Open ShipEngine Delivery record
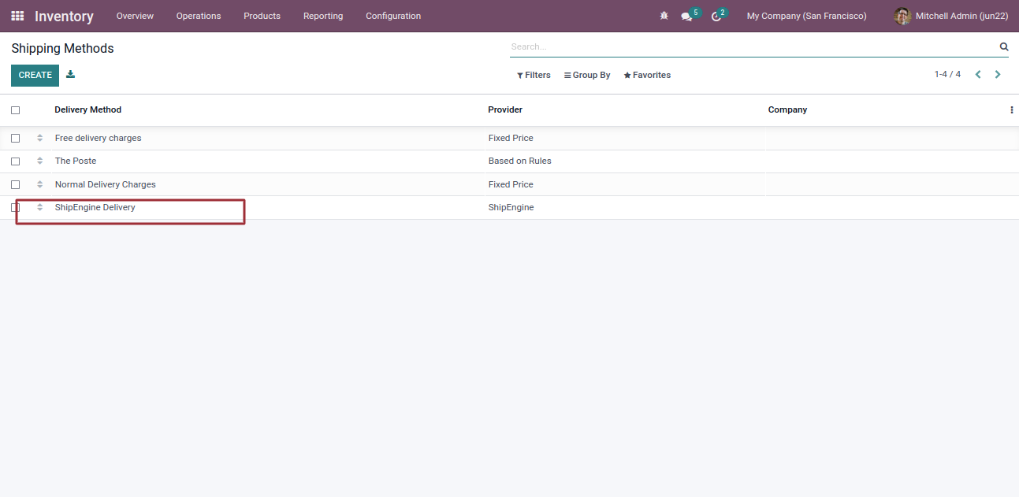 click(95, 207)
